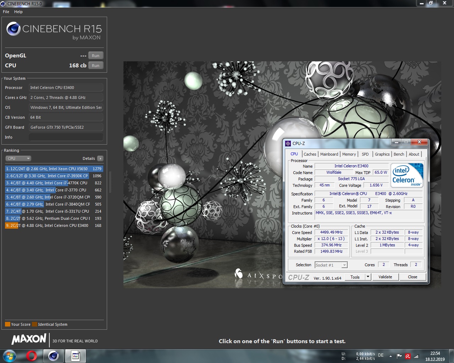Select ranking row Core i7-4770K
The width and height of the screenshot is (454, 363).
click(x=54, y=183)
